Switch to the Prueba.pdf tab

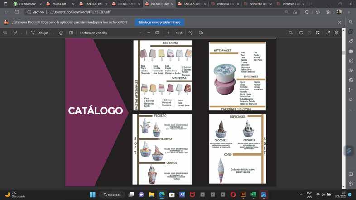pyautogui.click(x=59, y=4)
